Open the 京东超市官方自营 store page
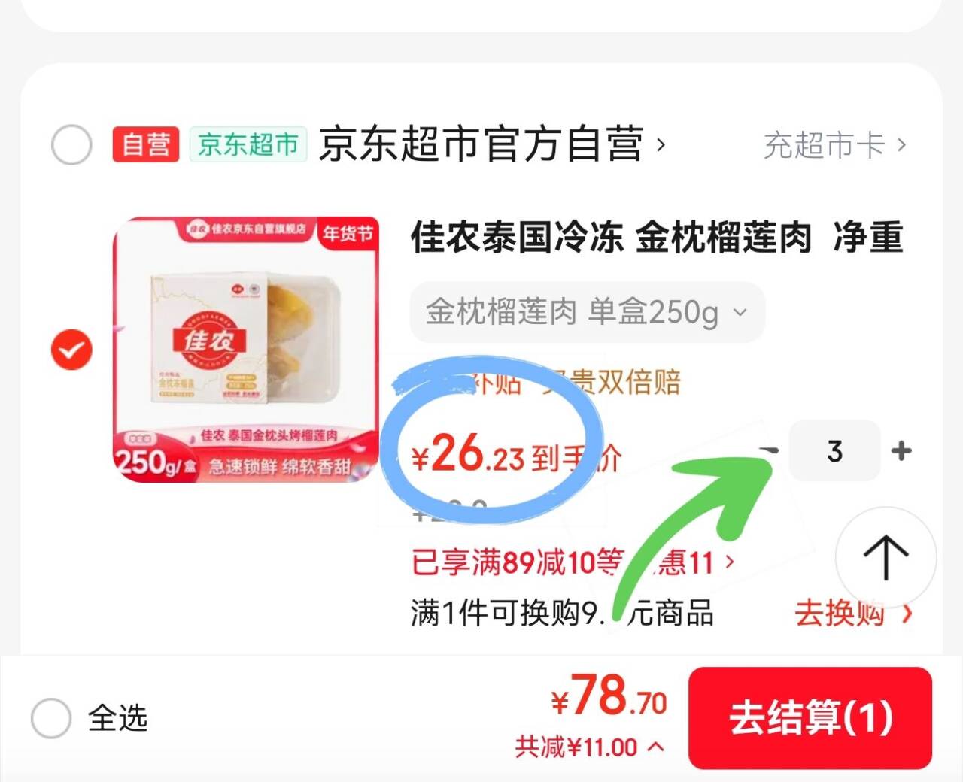The height and width of the screenshot is (782, 963). (492, 144)
